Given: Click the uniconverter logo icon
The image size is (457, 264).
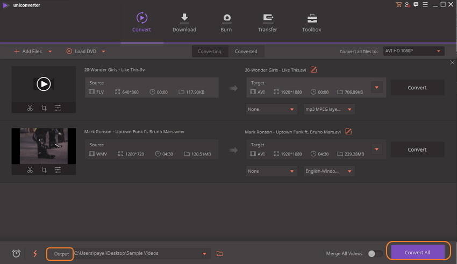Looking at the screenshot, I should [x=5, y=5].
